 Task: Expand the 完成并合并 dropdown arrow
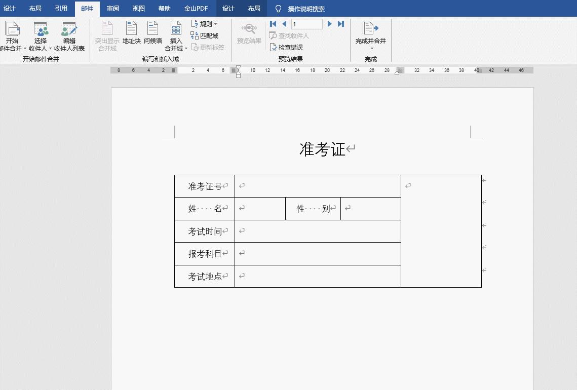tap(370, 48)
